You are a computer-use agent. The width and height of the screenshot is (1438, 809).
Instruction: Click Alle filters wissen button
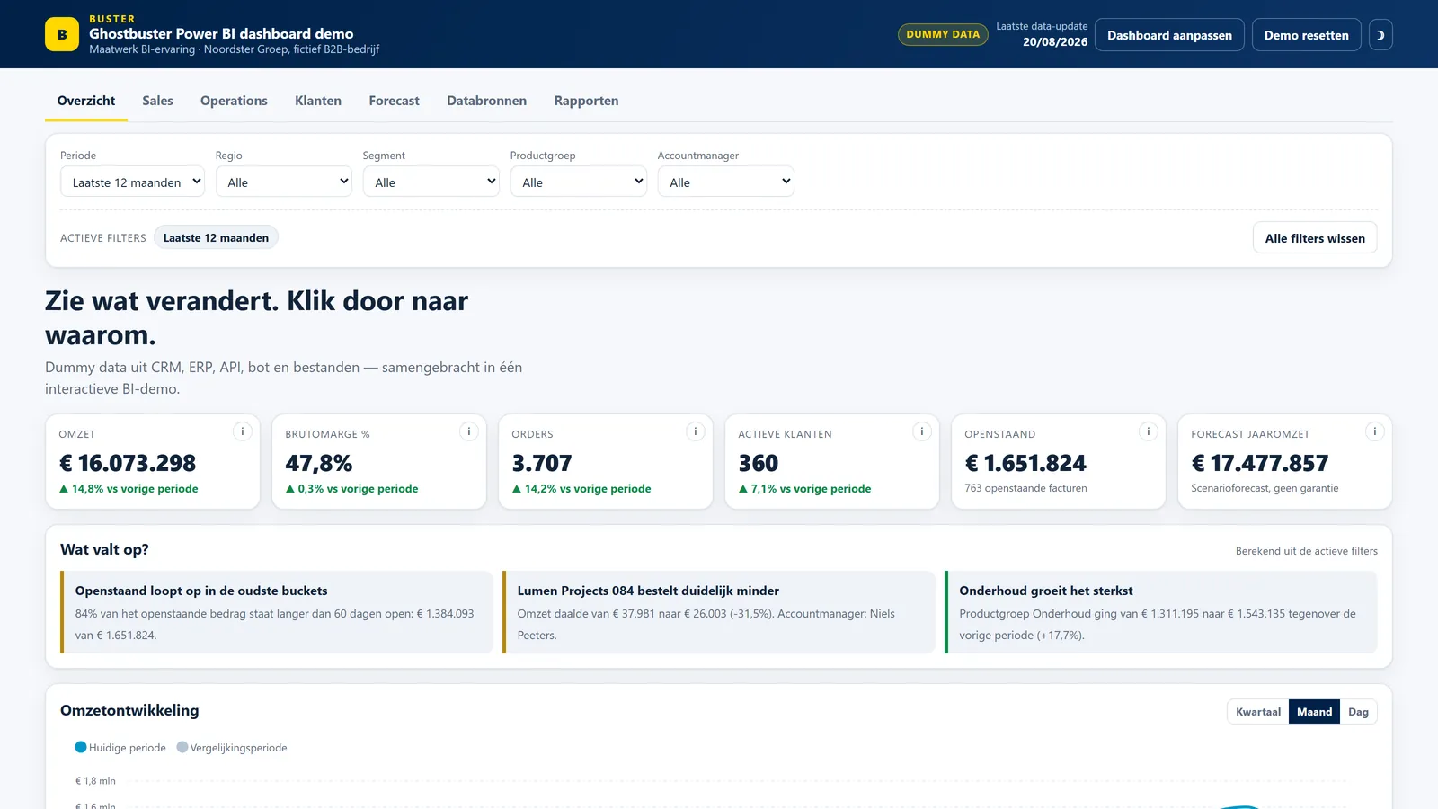point(1315,238)
